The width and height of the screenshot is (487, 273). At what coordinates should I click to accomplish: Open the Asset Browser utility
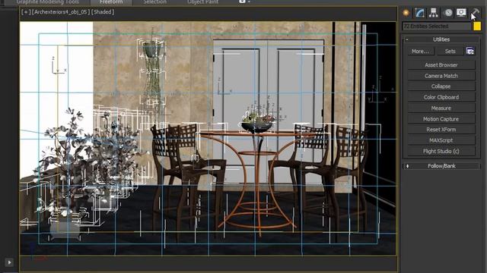point(441,65)
